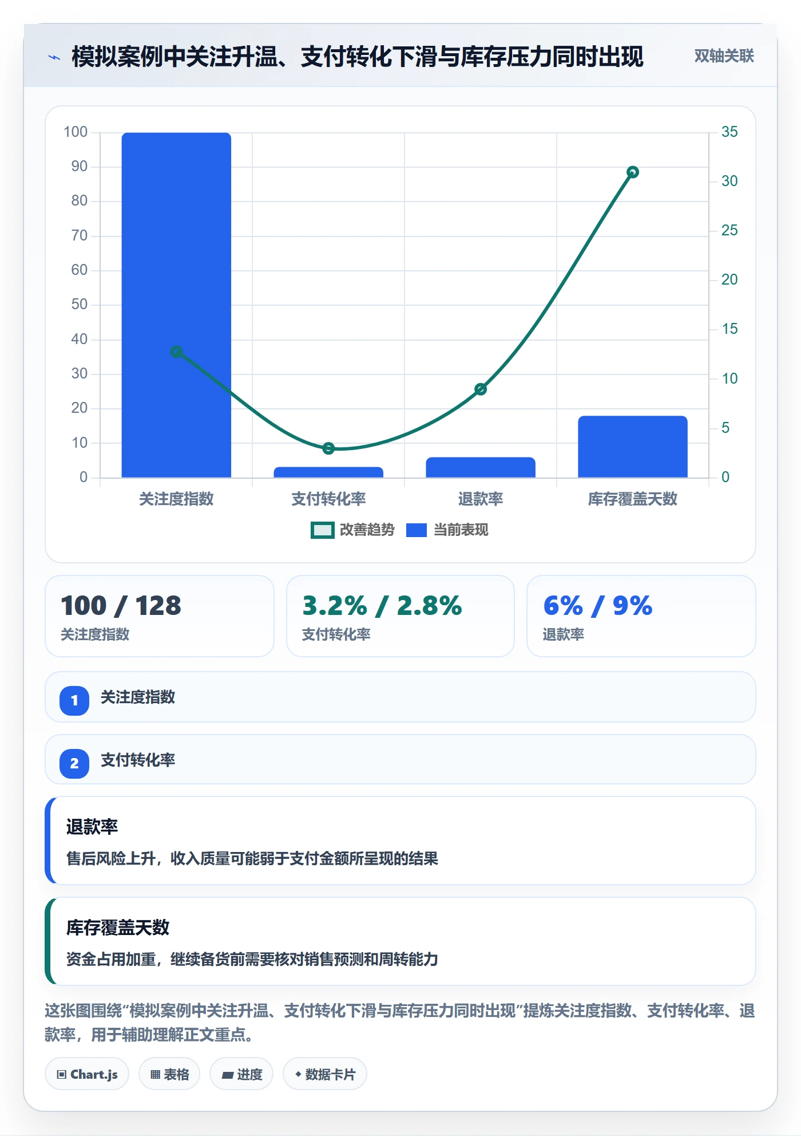
Task: Open the 3.2% / 2.8% data card
Action: 400,616
